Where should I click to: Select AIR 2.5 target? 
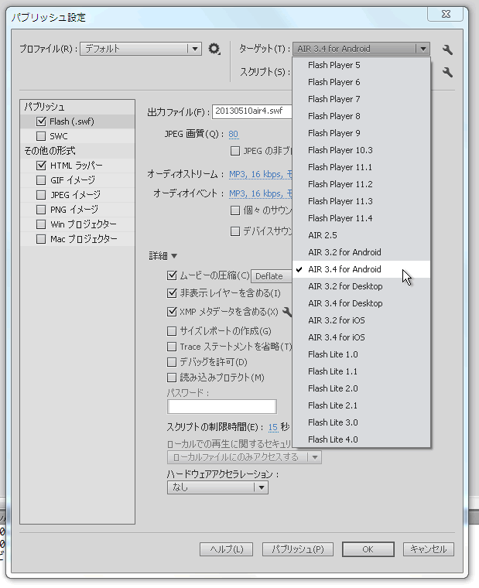pos(361,235)
